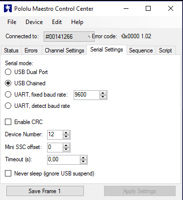Viewport: 183px width, 200px height.
Task: Increase the Timeout seconds value
Action: [83, 158]
